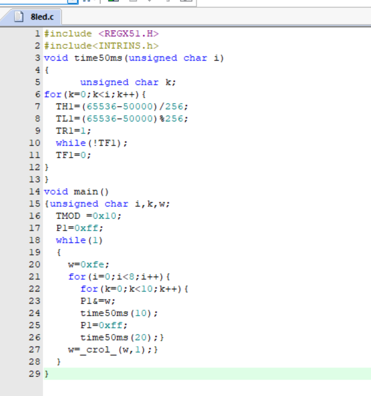Click the P1&=w; statement
This screenshot has height=396, width=371.
(98, 301)
